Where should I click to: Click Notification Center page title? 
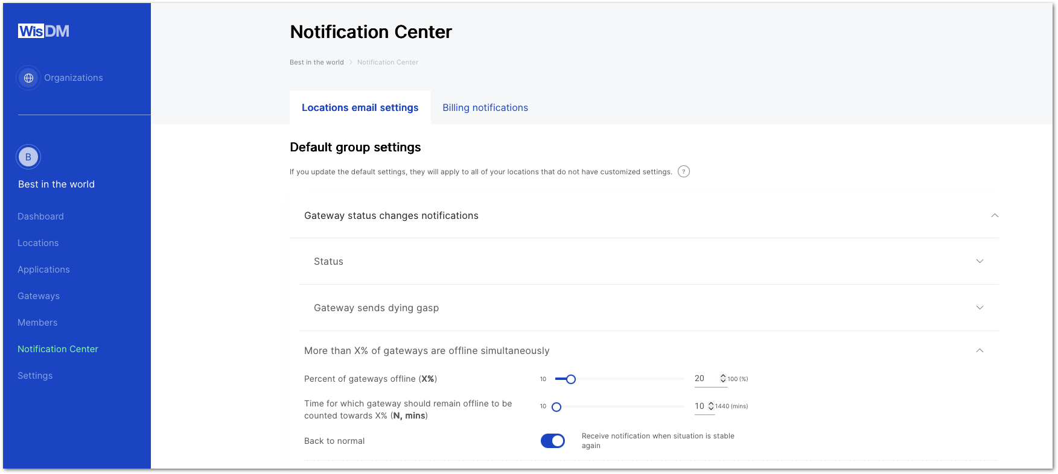pyautogui.click(x=371, y=32)
